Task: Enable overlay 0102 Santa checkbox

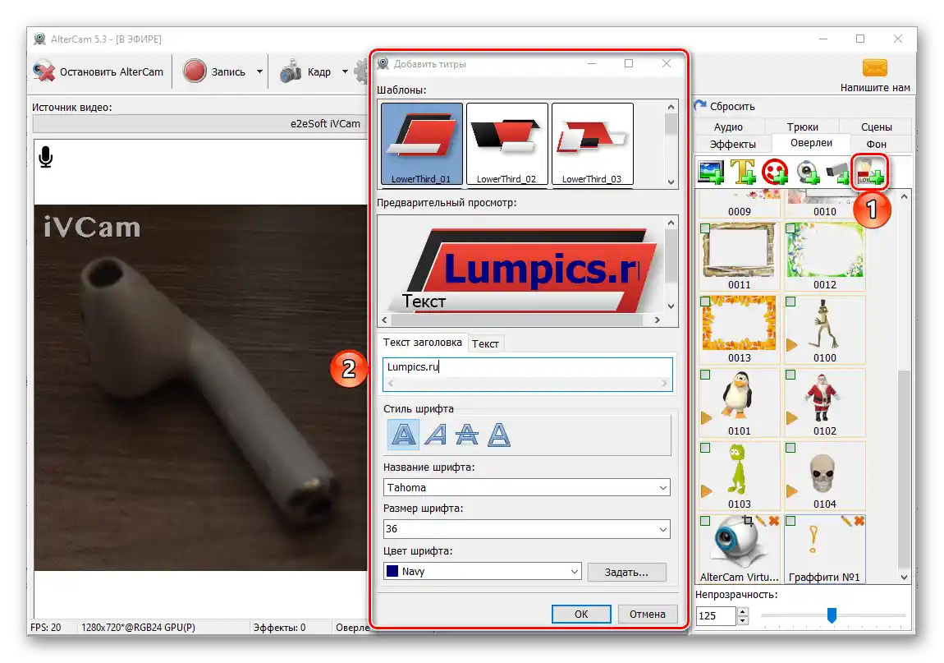Action: [790, 375]
